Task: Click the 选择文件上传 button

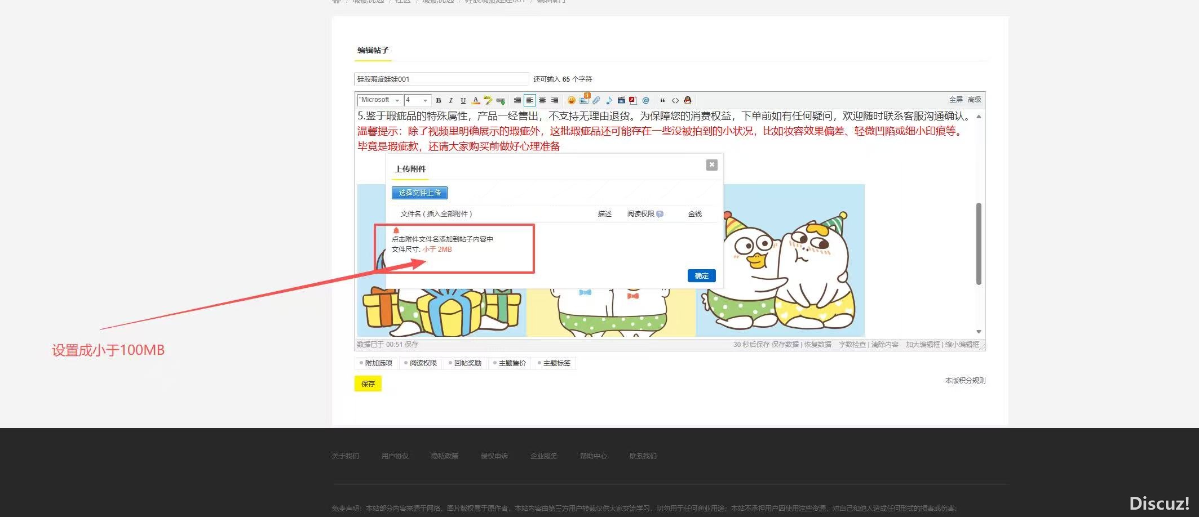Action: (419, 193)
